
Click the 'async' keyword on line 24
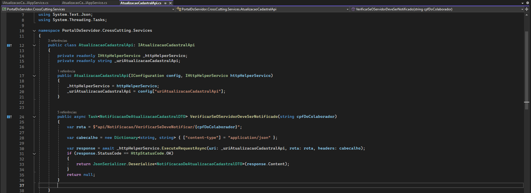click(x=80, y=117)
